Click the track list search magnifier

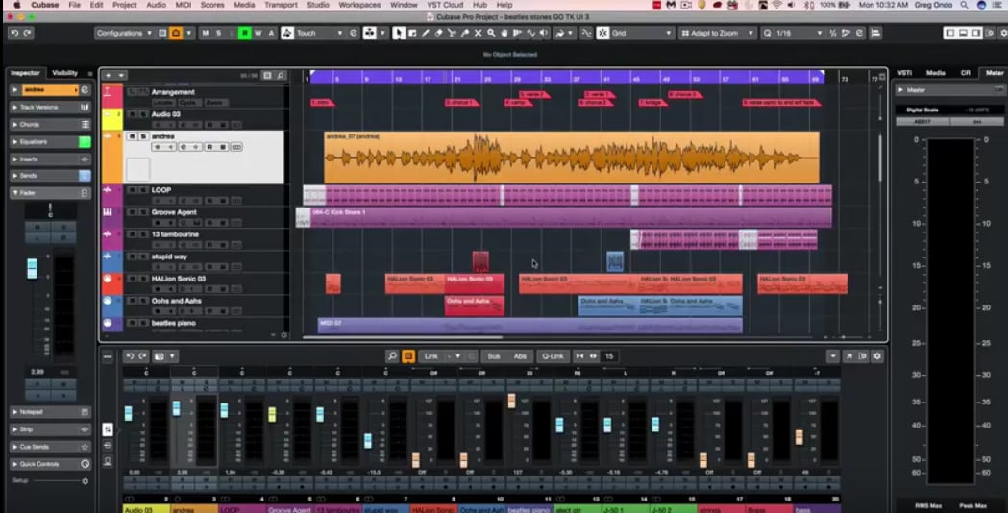pyautogui.click(x=281, y=75)
